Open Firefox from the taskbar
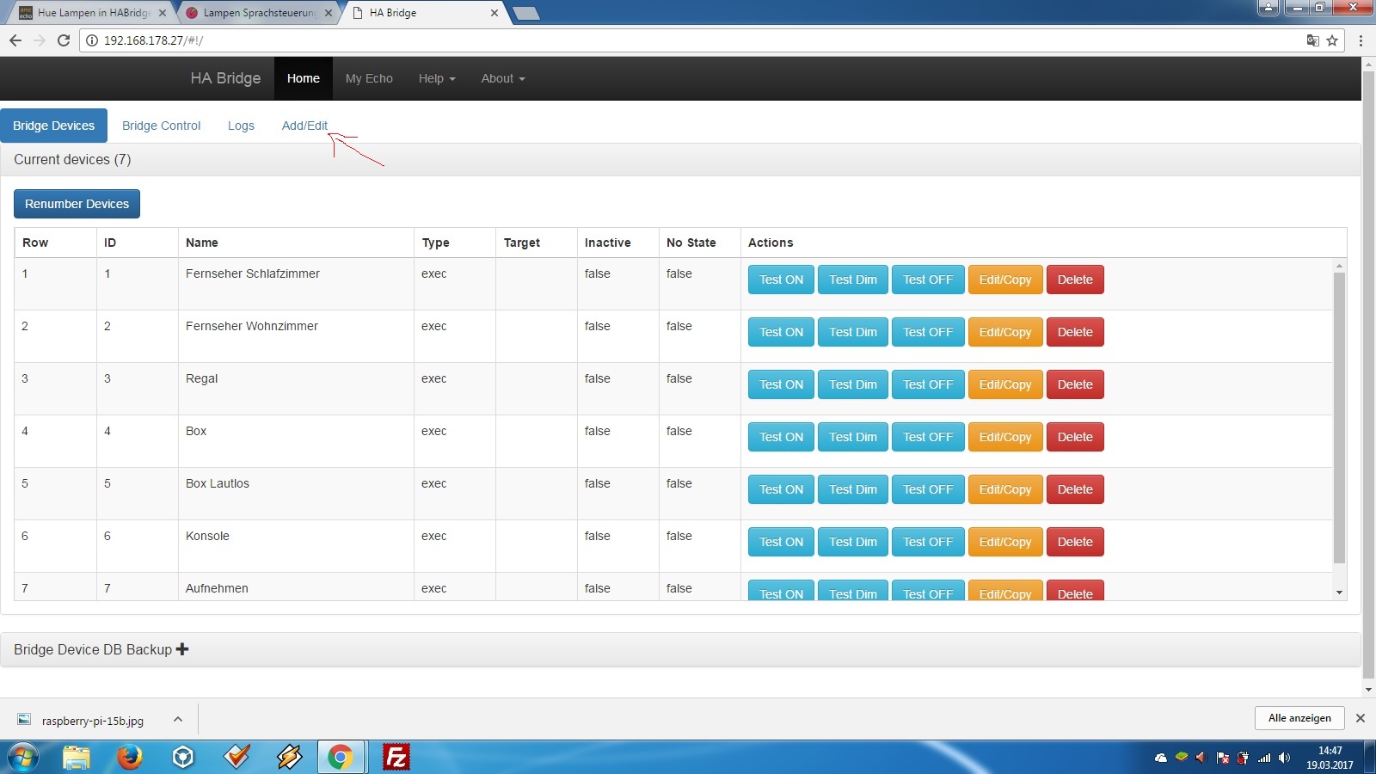 point(129,757)
